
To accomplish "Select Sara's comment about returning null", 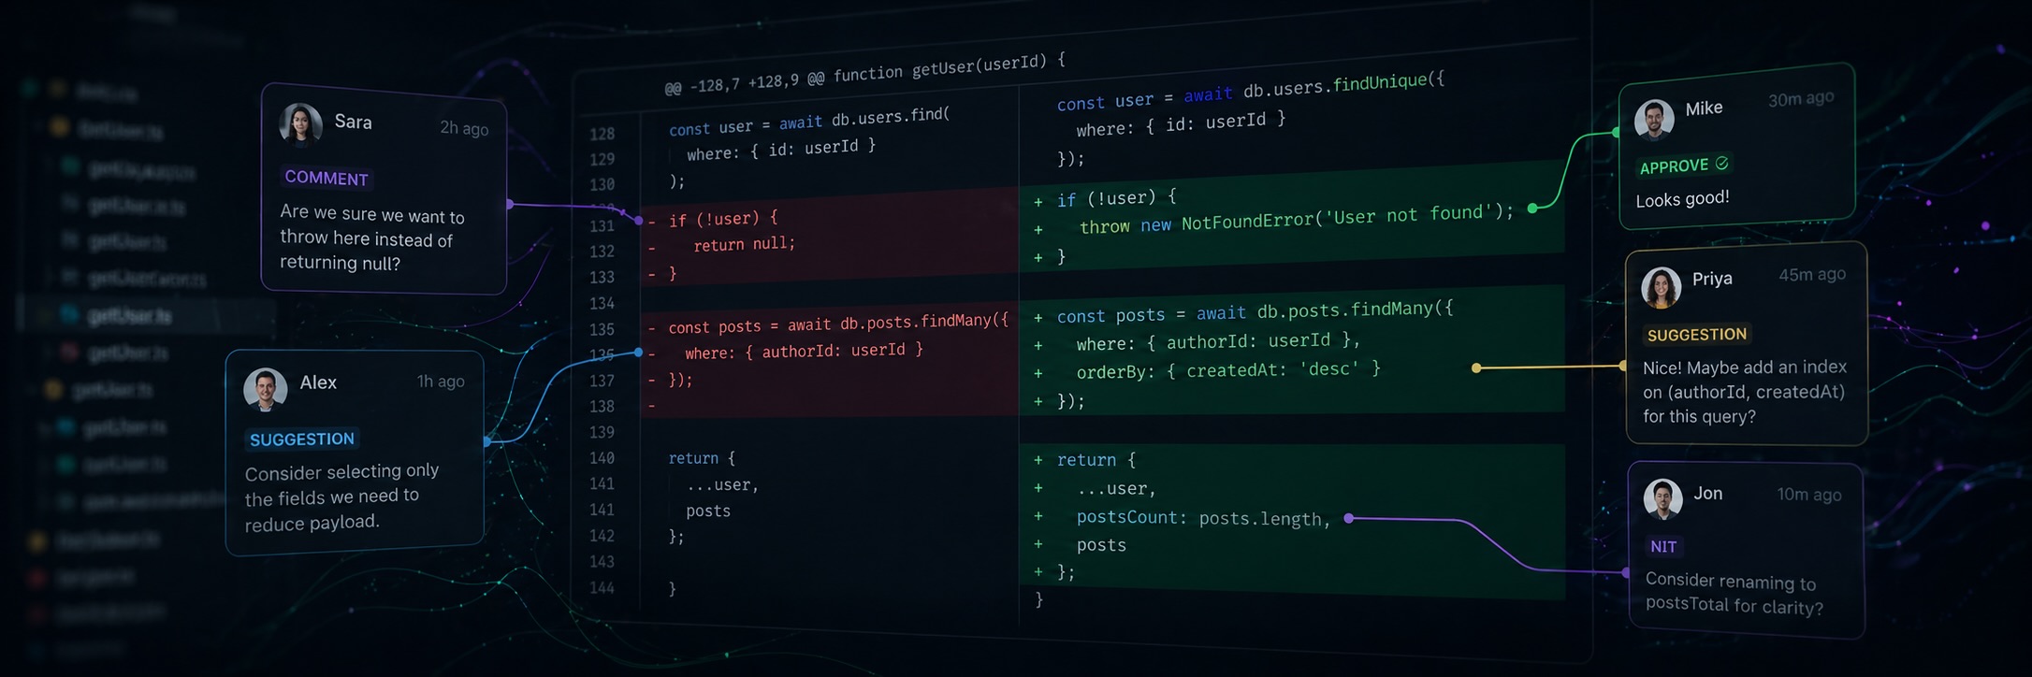I will coord(372,238).
